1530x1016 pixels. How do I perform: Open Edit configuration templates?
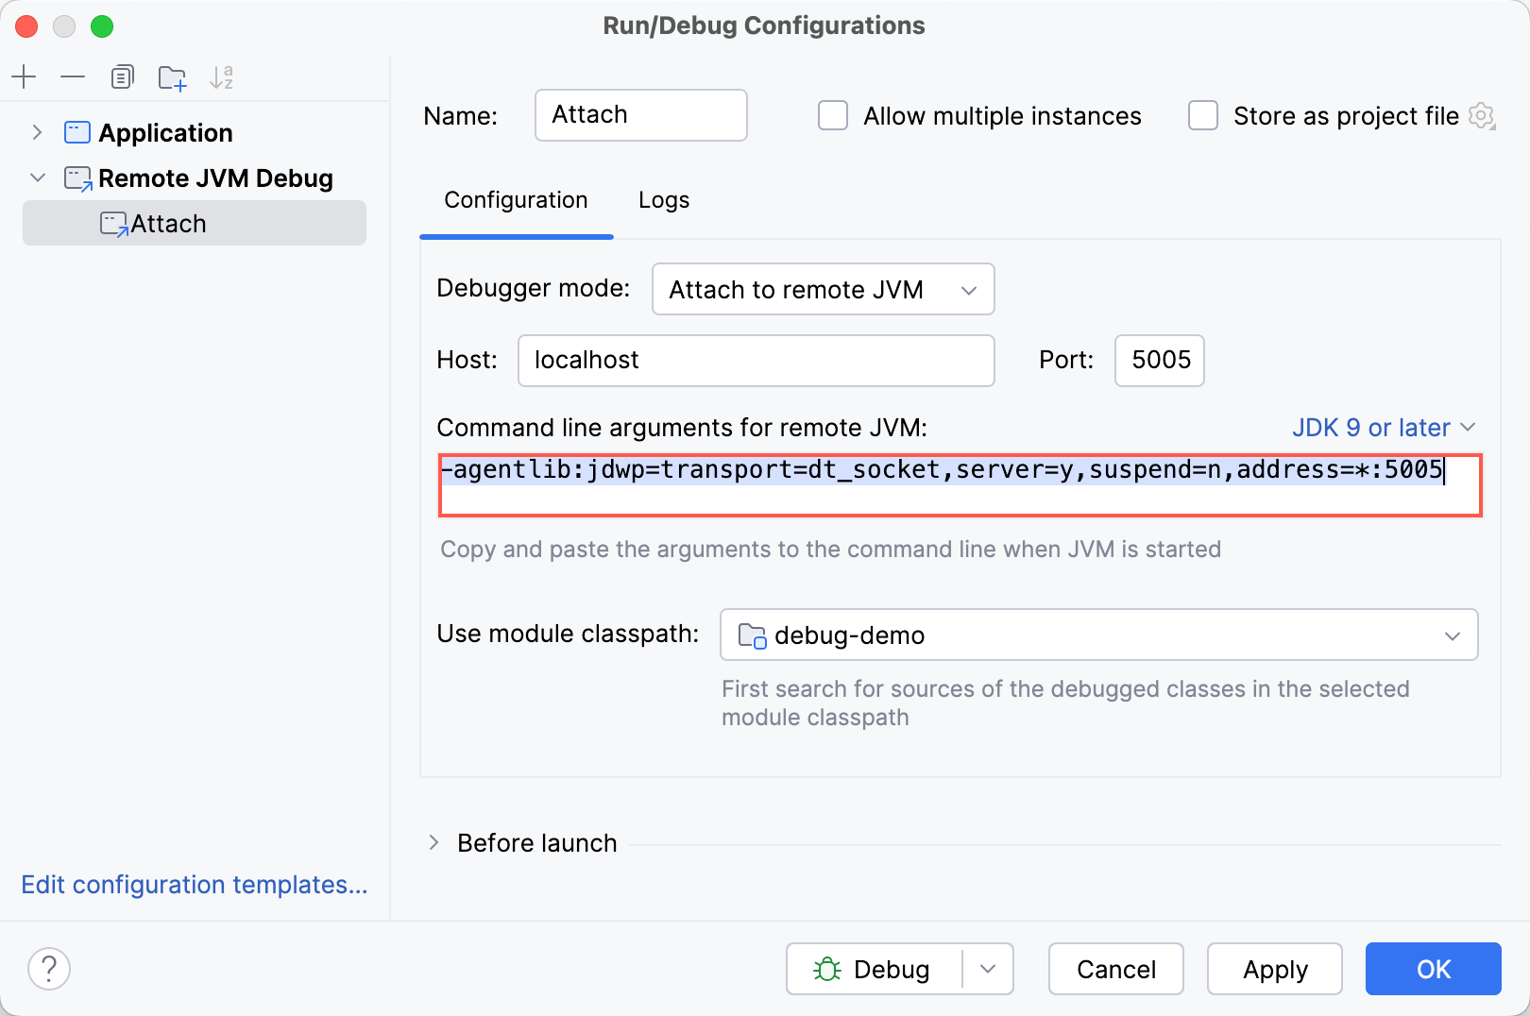pos(194,885)
